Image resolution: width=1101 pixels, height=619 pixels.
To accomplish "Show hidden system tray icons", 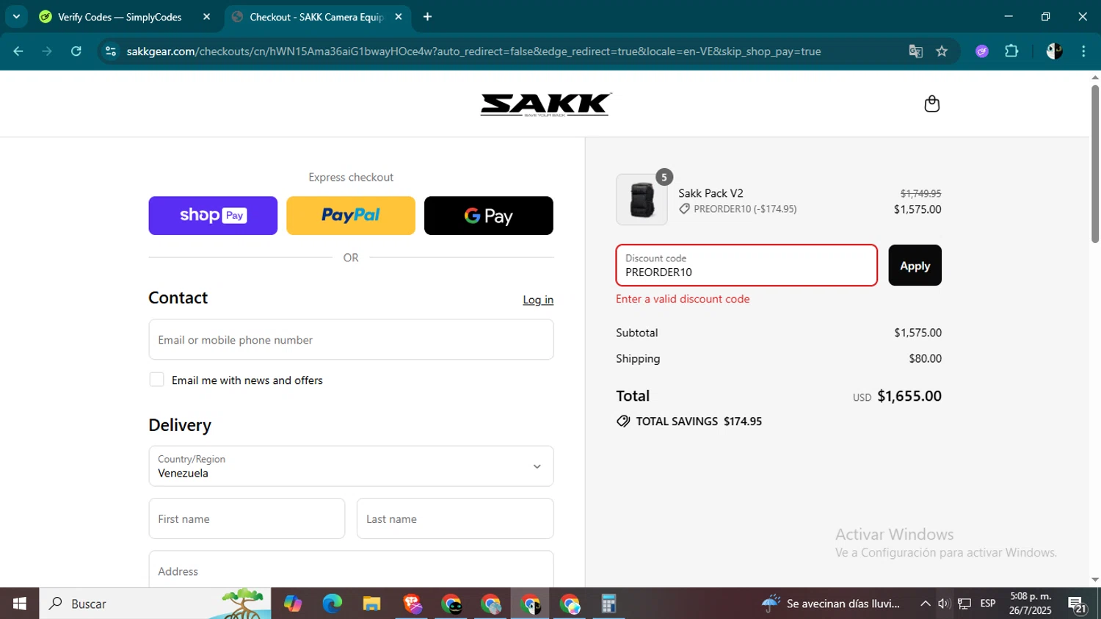I will [925, 604].
